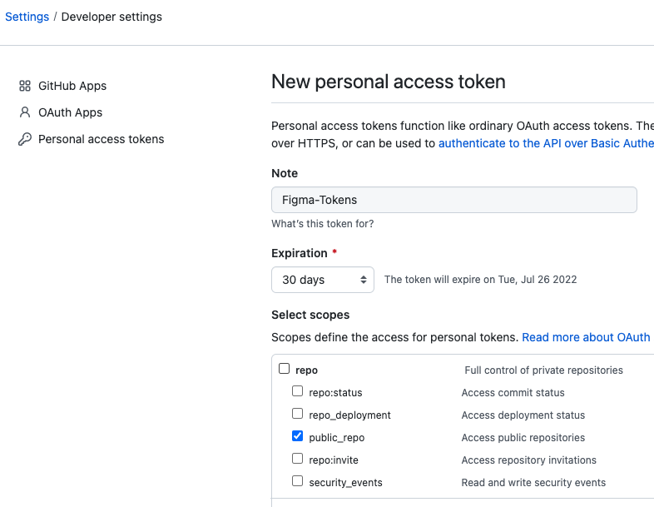The width and height of the screenshot is (654, 507).
Task: Select Personal access tokens in sidebar
Action: coord(92,139)
